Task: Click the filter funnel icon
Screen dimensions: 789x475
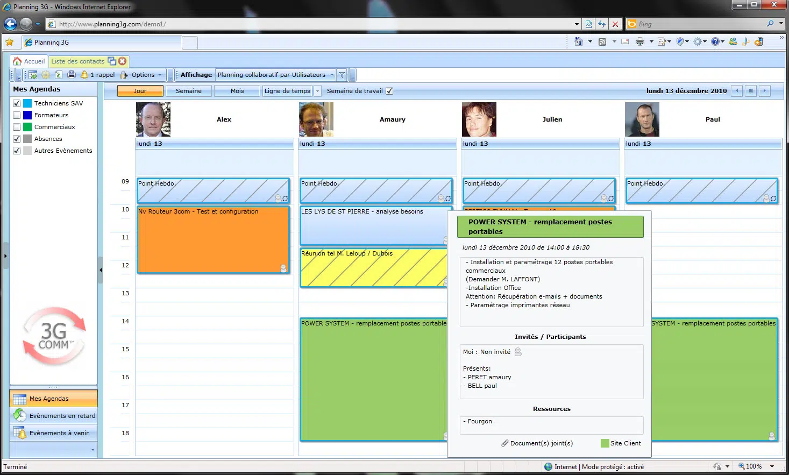Action: click(x=342, y=75)
